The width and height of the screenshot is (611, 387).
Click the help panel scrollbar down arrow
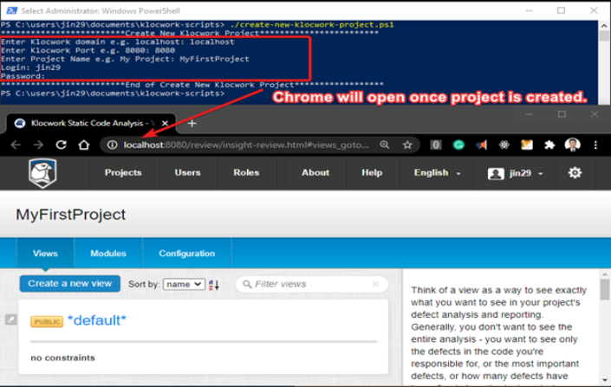point(604,380)
